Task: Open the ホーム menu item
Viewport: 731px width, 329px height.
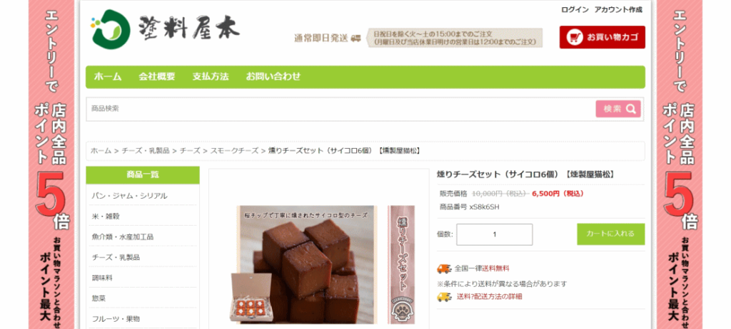Action: (x=108, y=77)
